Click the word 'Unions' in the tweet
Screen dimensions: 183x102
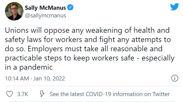click(x=17, y=30)
